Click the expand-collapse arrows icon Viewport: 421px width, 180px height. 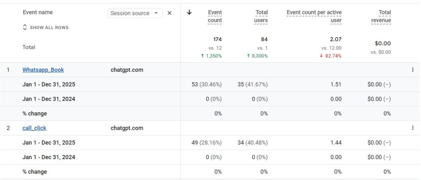click(x=25, y=27)
